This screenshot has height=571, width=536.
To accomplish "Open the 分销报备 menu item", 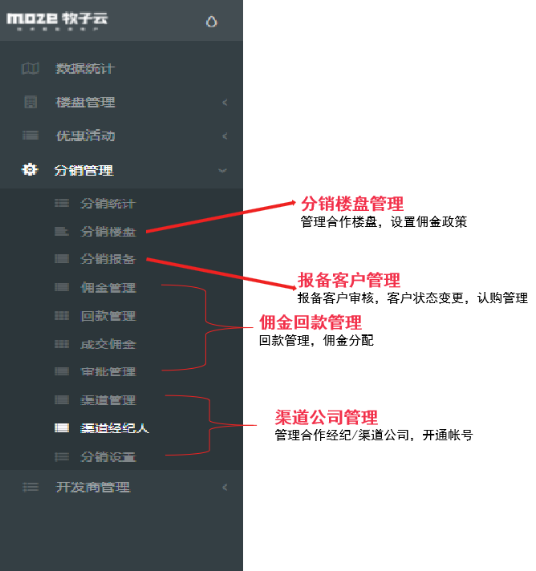I will [x=108, y=259].
